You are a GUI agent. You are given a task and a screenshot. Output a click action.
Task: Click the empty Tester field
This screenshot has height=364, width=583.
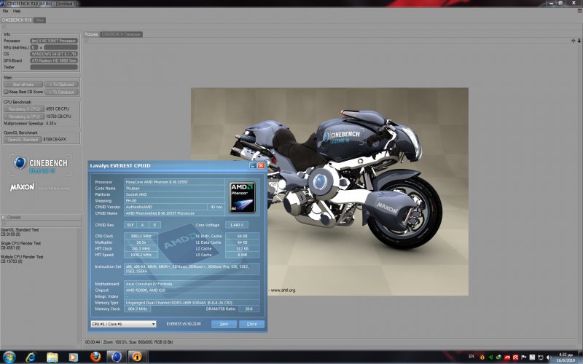54,67
